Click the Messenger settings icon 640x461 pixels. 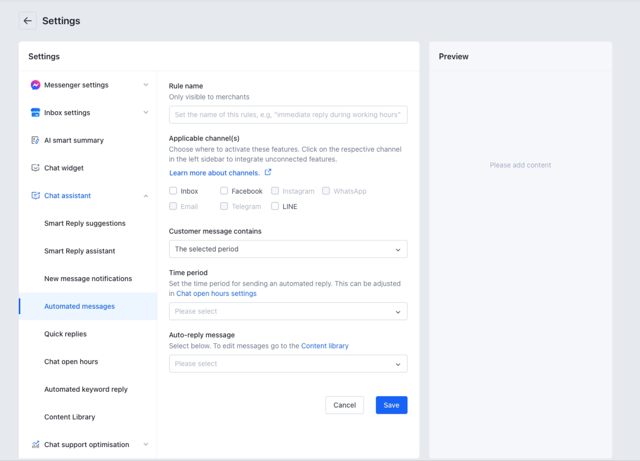point(35,85)
